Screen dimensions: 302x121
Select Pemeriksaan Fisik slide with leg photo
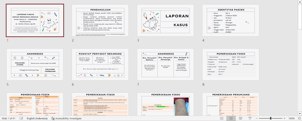[x=165, y=104]
